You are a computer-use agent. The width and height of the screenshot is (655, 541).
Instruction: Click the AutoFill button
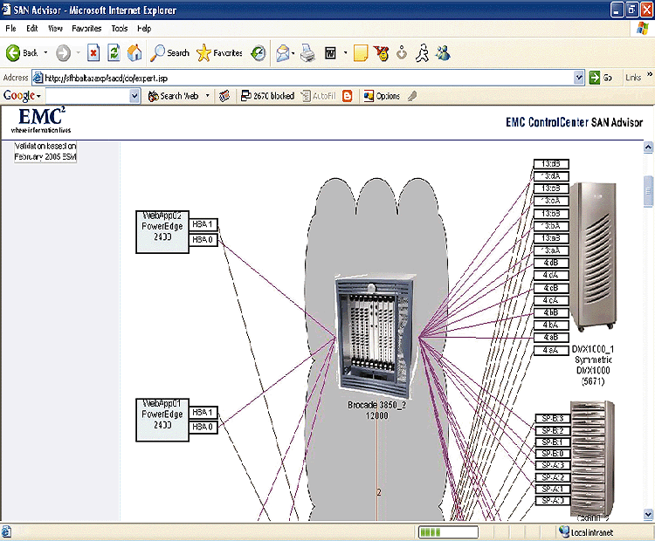319,96
